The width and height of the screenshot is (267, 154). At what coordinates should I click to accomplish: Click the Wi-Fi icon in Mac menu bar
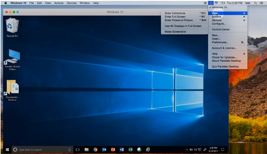216,3
